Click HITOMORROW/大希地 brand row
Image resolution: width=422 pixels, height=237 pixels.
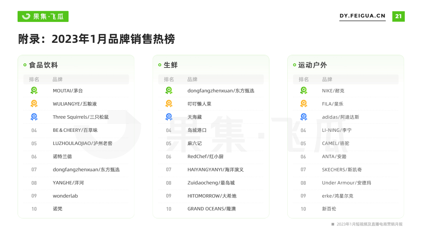click(x=211, y=196)
